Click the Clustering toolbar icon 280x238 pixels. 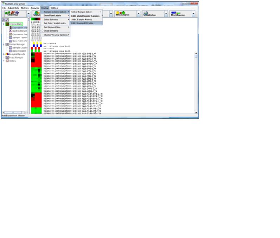pyautogui.click(x=13, y=13)
